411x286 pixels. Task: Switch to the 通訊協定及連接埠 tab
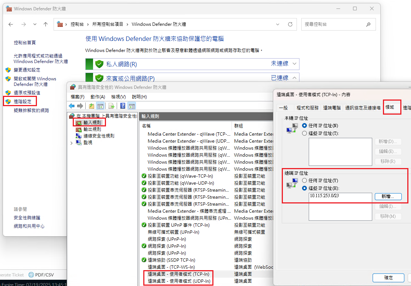pyautogui.click(x=363, y=108)
